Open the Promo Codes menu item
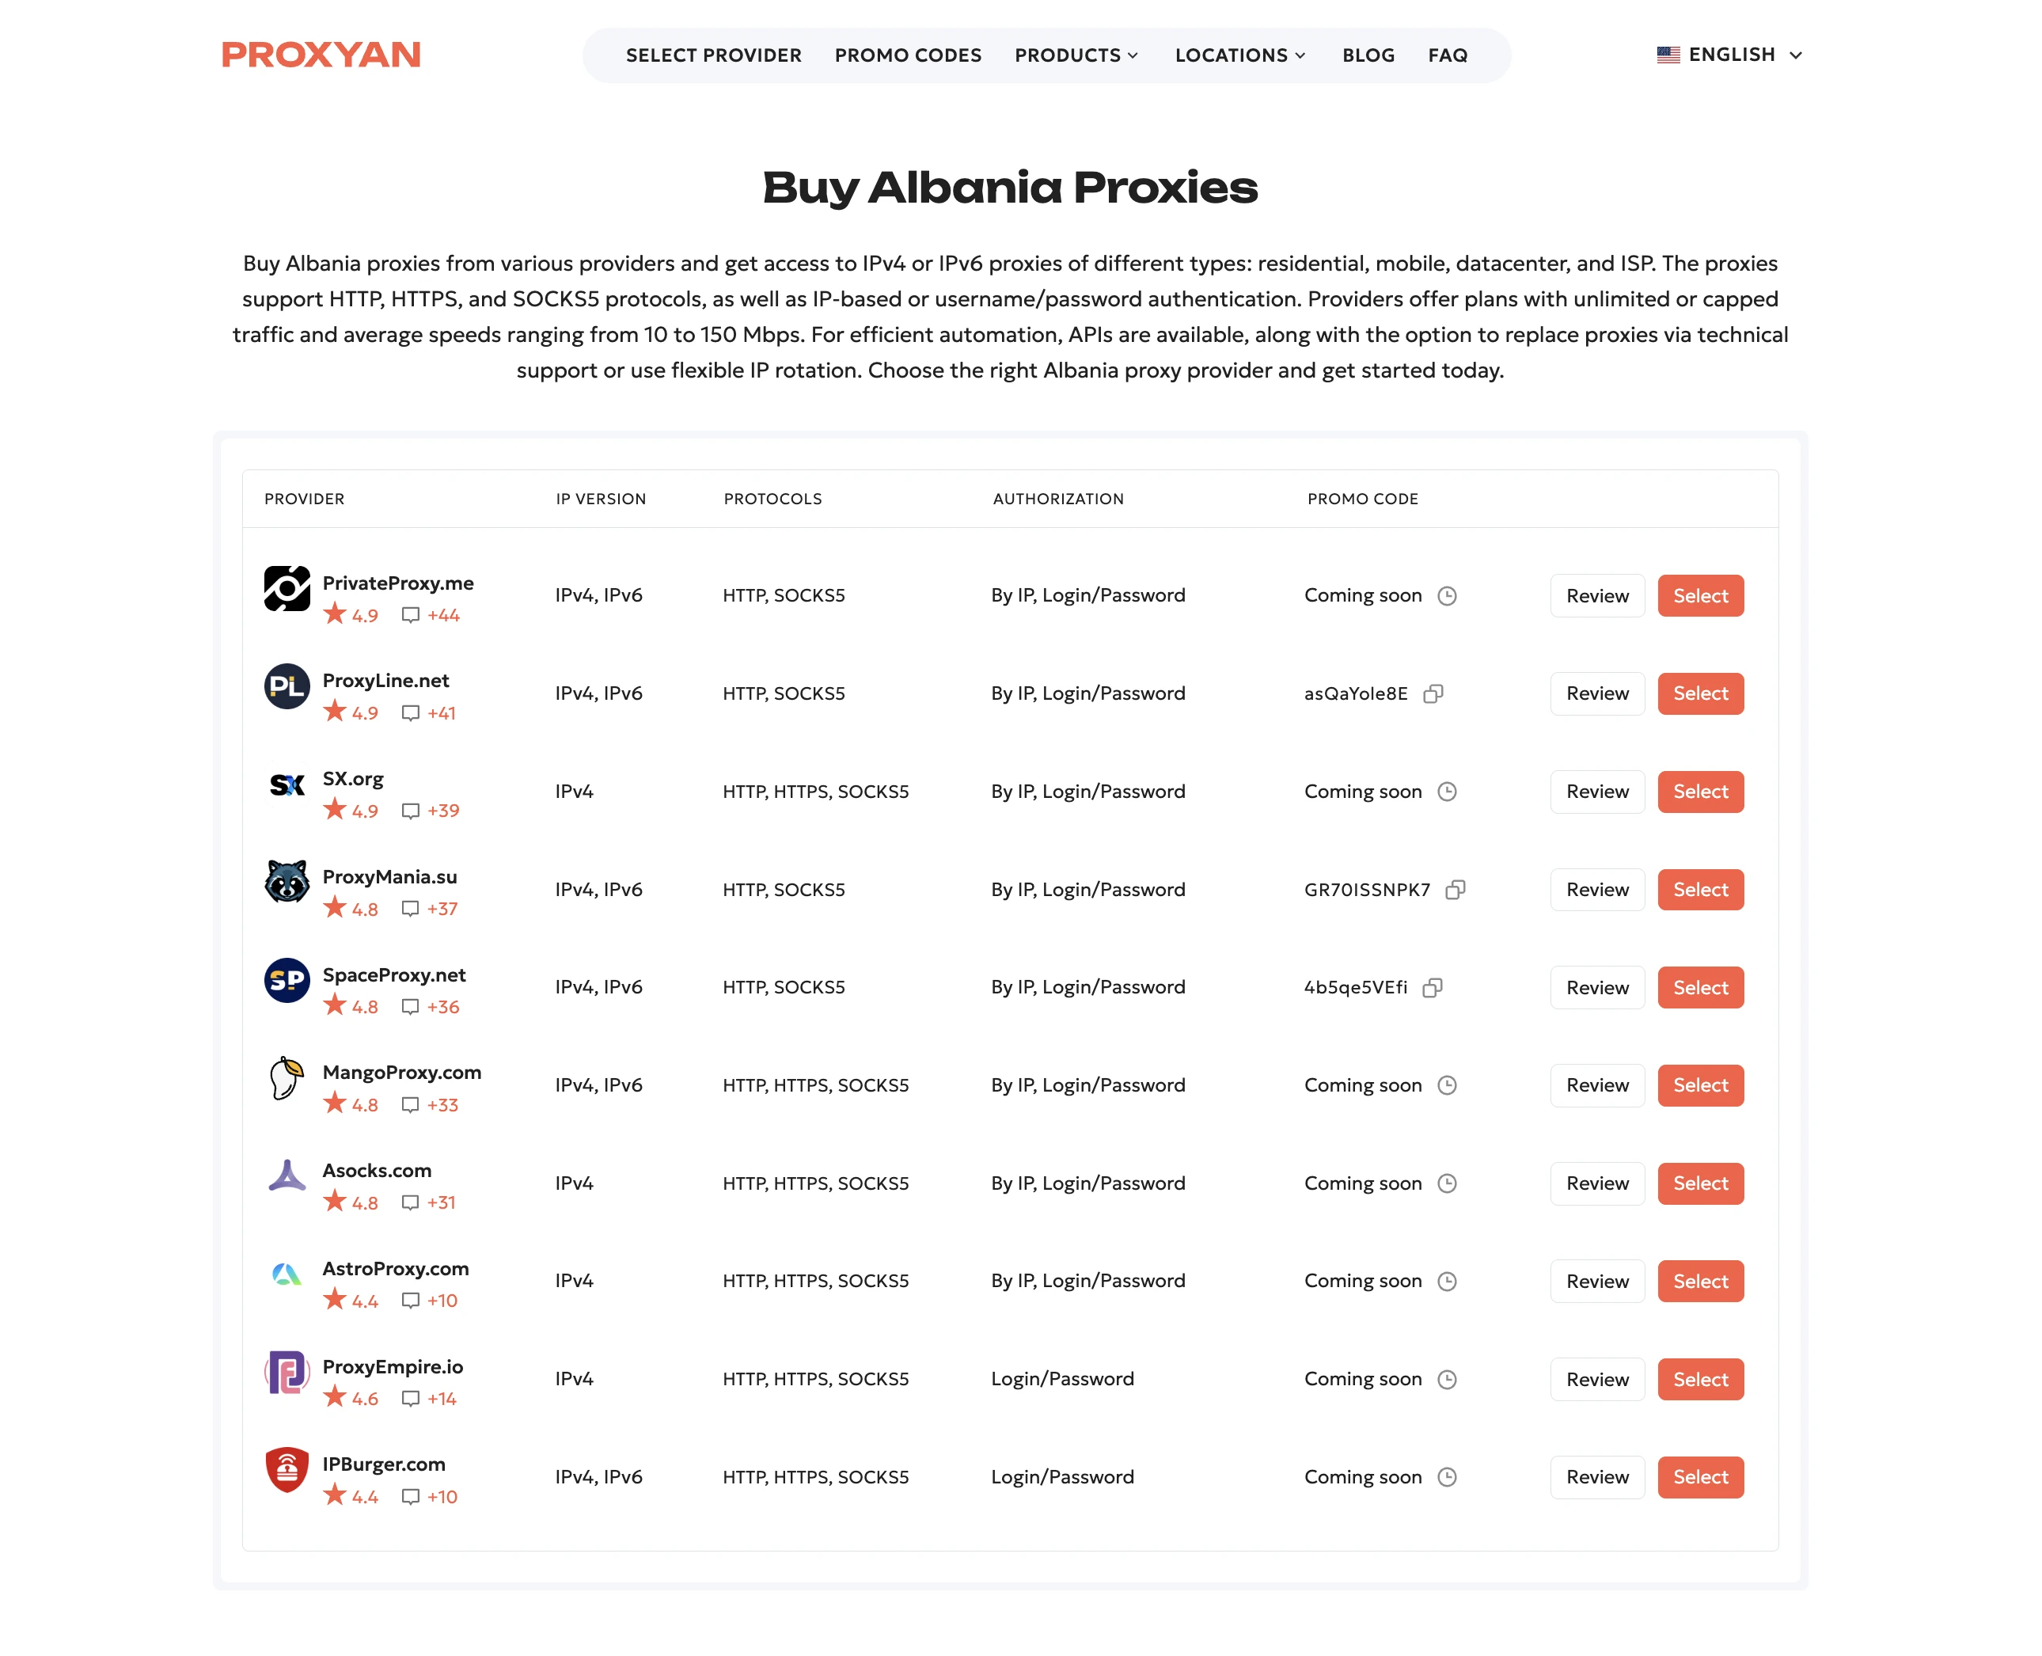 click(907, 55)
